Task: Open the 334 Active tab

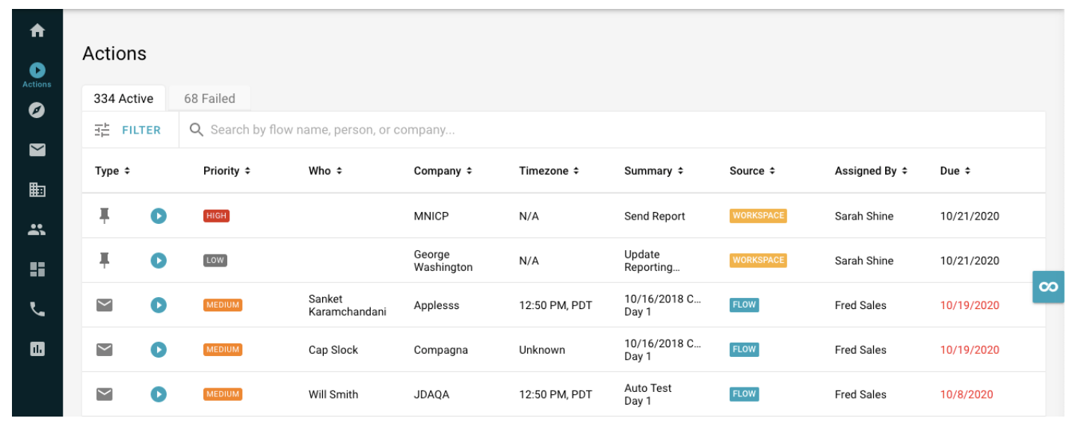Action: point(124,98)
